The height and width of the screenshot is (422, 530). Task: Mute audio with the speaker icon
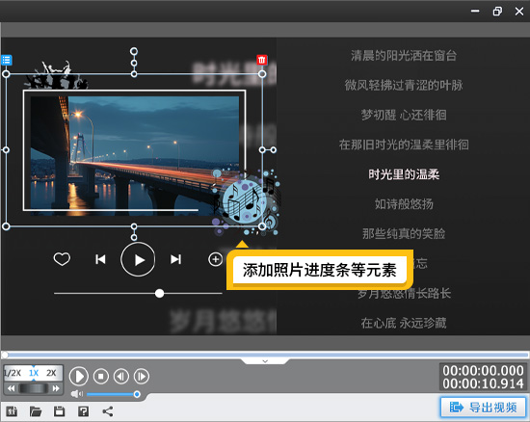77,394
